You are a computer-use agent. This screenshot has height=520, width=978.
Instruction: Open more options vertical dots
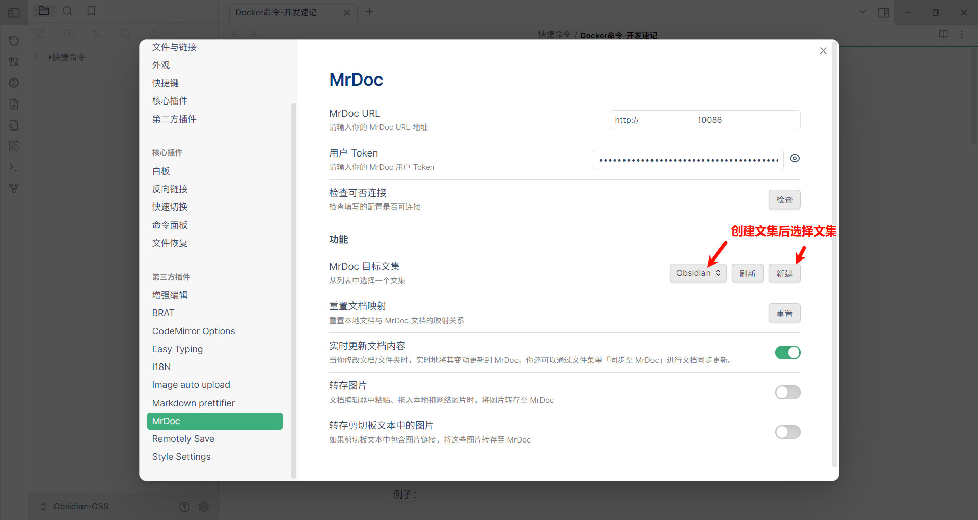[962, 34]
